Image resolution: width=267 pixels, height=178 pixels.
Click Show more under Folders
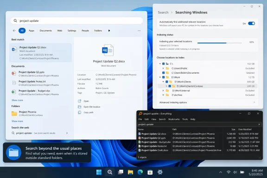[x=17, y=121]
